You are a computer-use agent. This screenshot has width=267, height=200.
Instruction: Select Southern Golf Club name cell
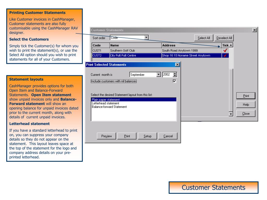(x=136, y=51)
